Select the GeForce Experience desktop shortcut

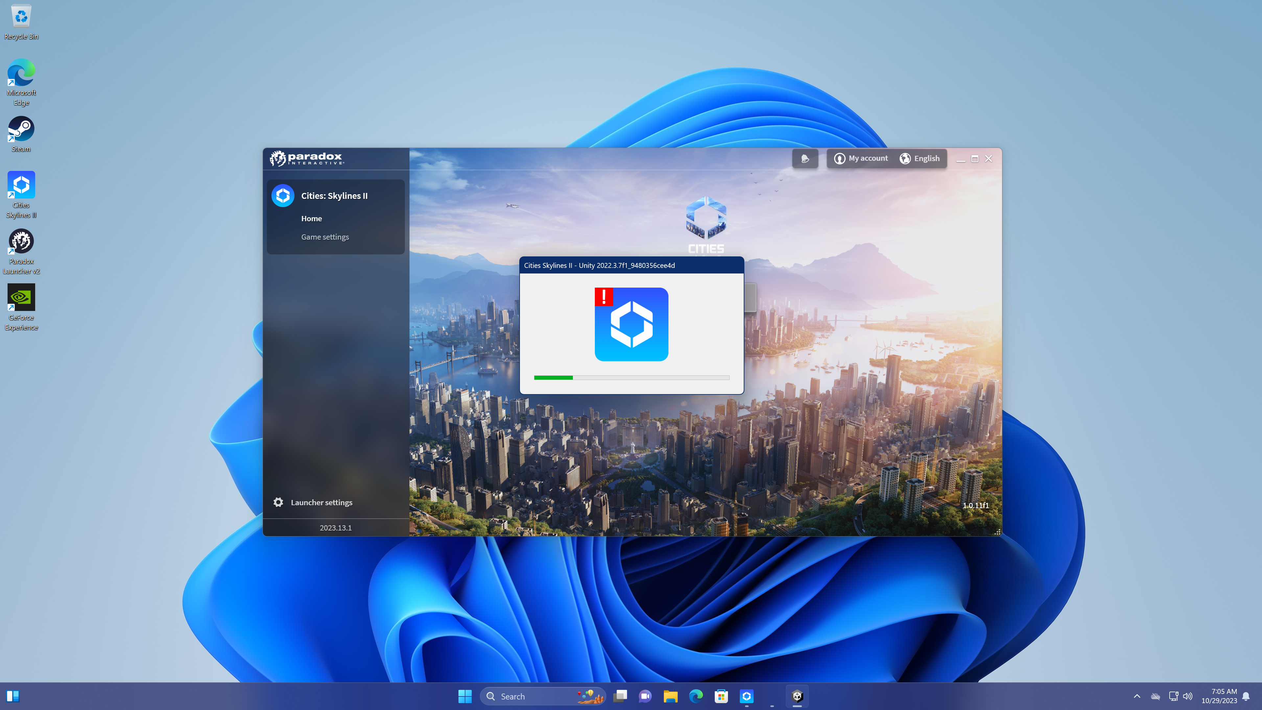tap(21, 308)
